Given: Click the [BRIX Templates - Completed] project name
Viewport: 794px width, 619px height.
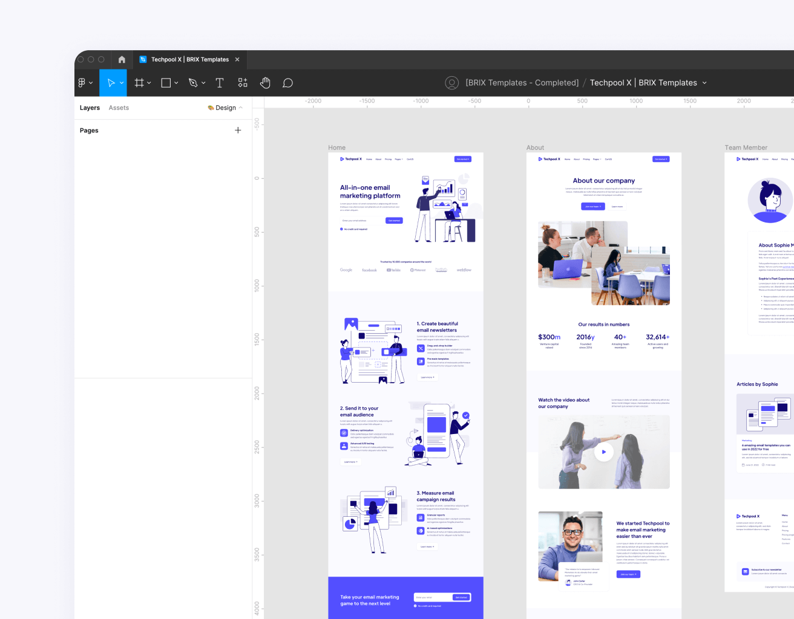Looking at the screenshot, I should pyautogui.click(x=522, y=83).
